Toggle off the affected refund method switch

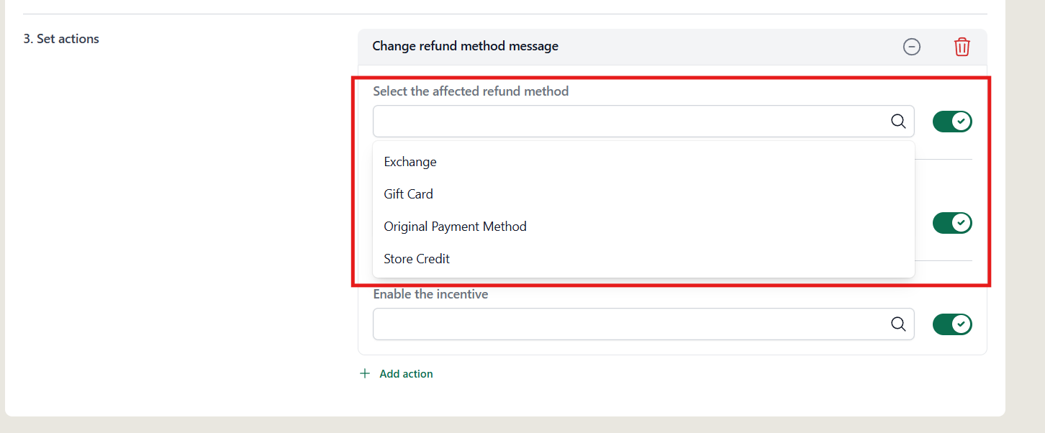pos(952,122)
